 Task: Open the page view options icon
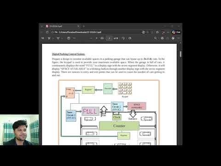click(x=130, y=38)
